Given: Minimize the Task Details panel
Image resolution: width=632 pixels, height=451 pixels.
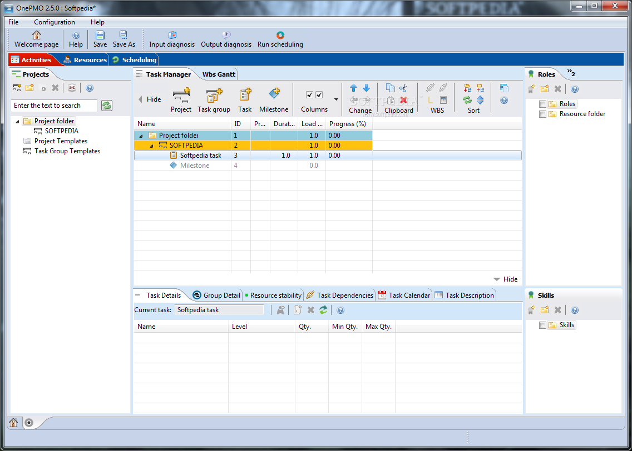Looking at the screenshot, I should tap(137, 295).
